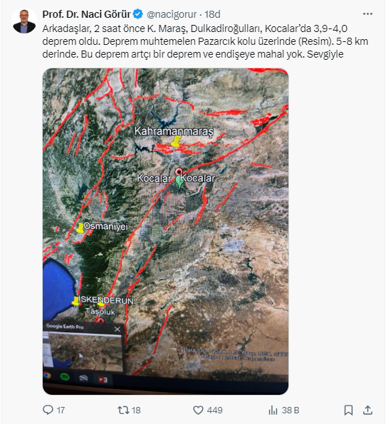The image size is (386, 424).
Task: Open Naci Görür's profile avatar
Action: (24, 21)
